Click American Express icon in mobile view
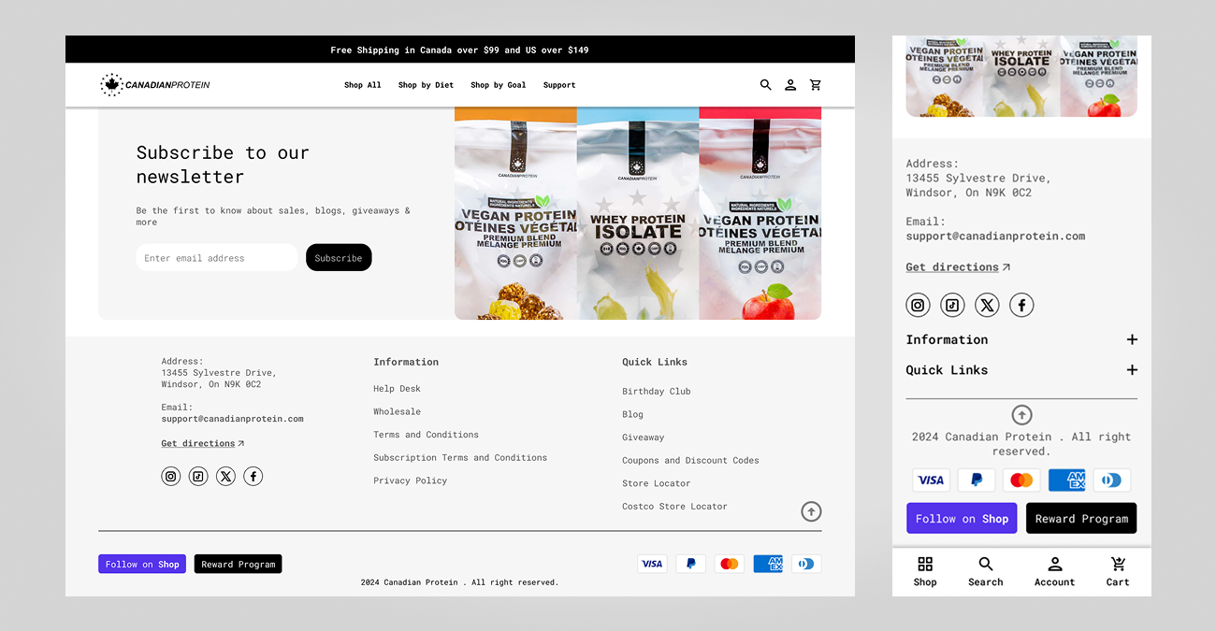This screenshot has width=1216, height=631. pyautogui.click(x=1067, y=480)
